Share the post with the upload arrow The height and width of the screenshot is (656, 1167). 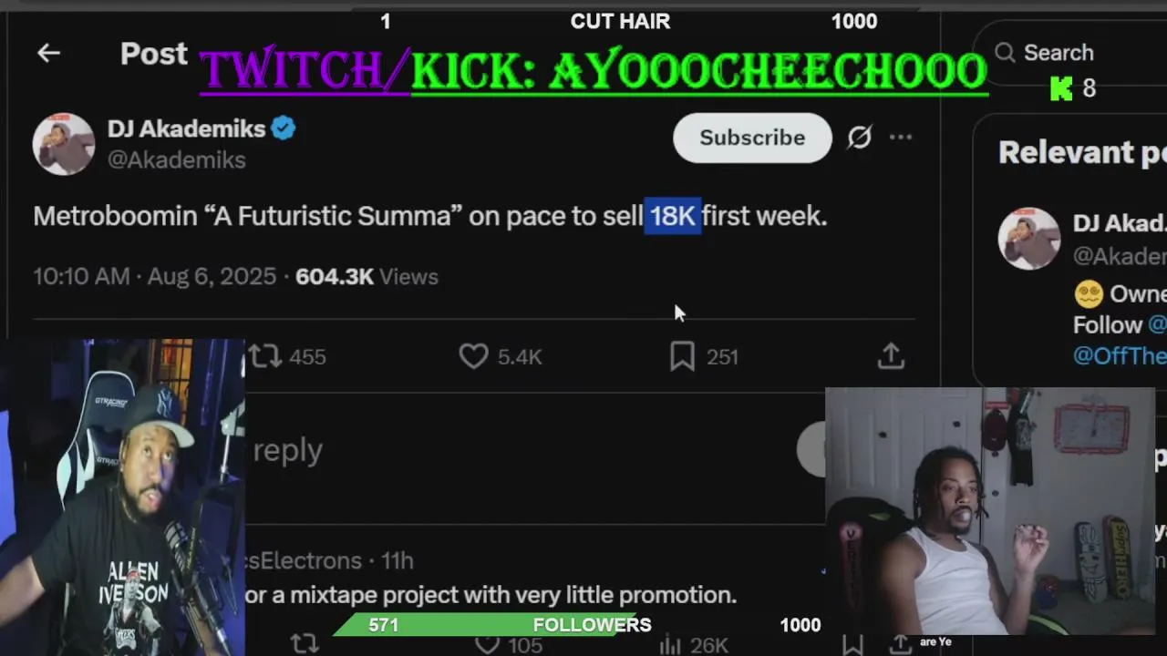(891, 356)
